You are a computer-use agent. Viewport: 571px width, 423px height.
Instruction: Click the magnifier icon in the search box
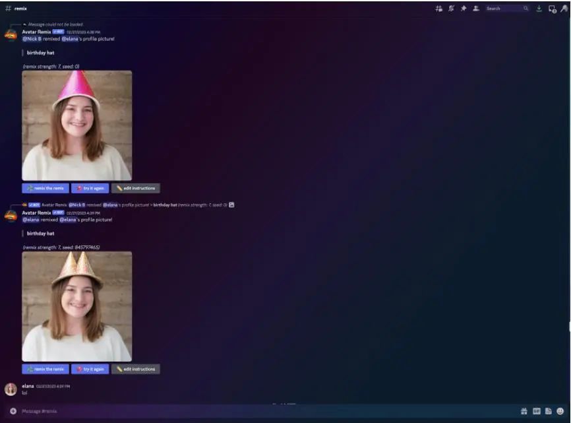pyautogui.click(x=526, y=9)
